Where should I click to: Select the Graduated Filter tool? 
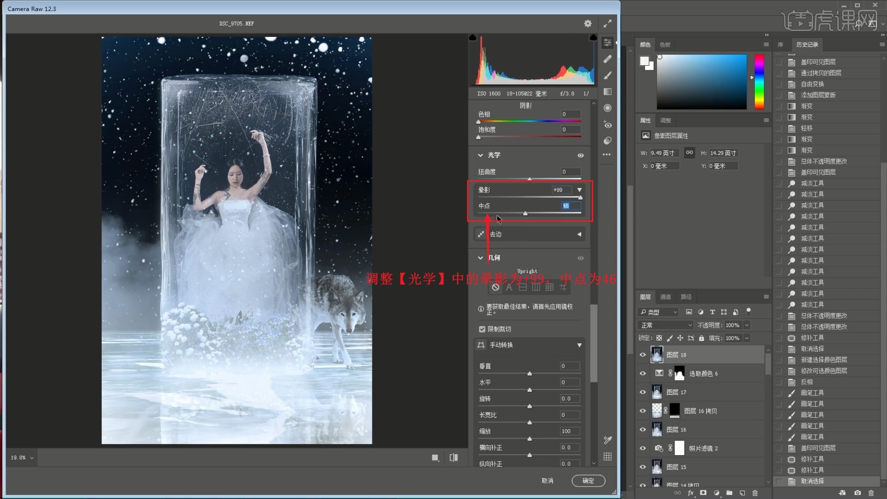[608, 91]
